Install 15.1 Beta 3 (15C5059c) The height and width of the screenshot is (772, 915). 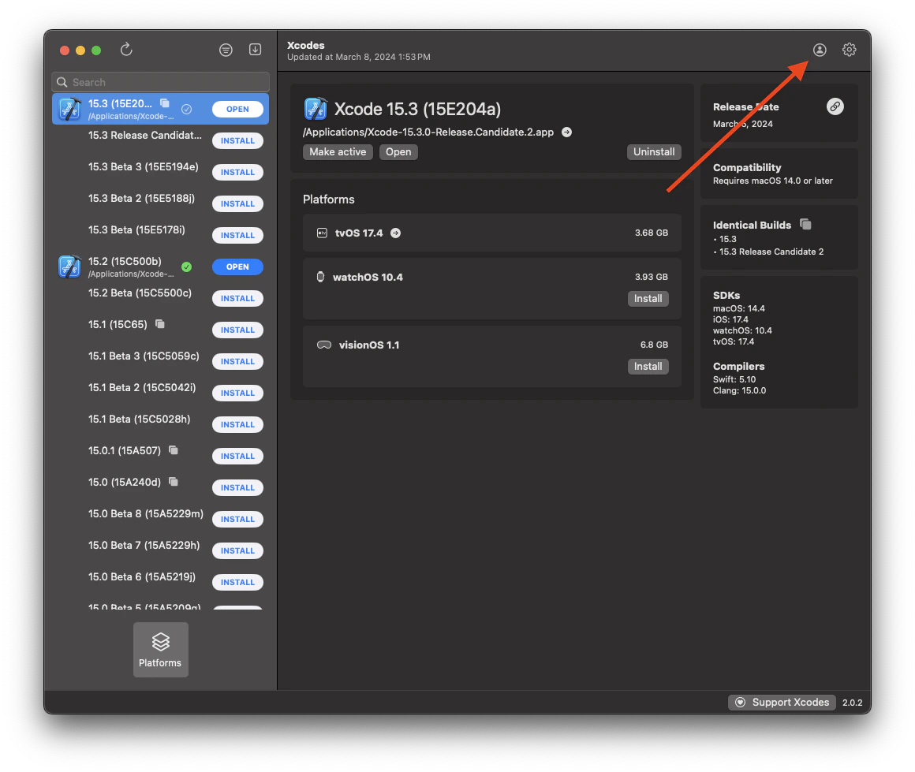237,361
